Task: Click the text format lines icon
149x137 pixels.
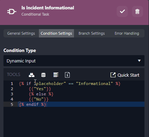Action: pos(56,75)
